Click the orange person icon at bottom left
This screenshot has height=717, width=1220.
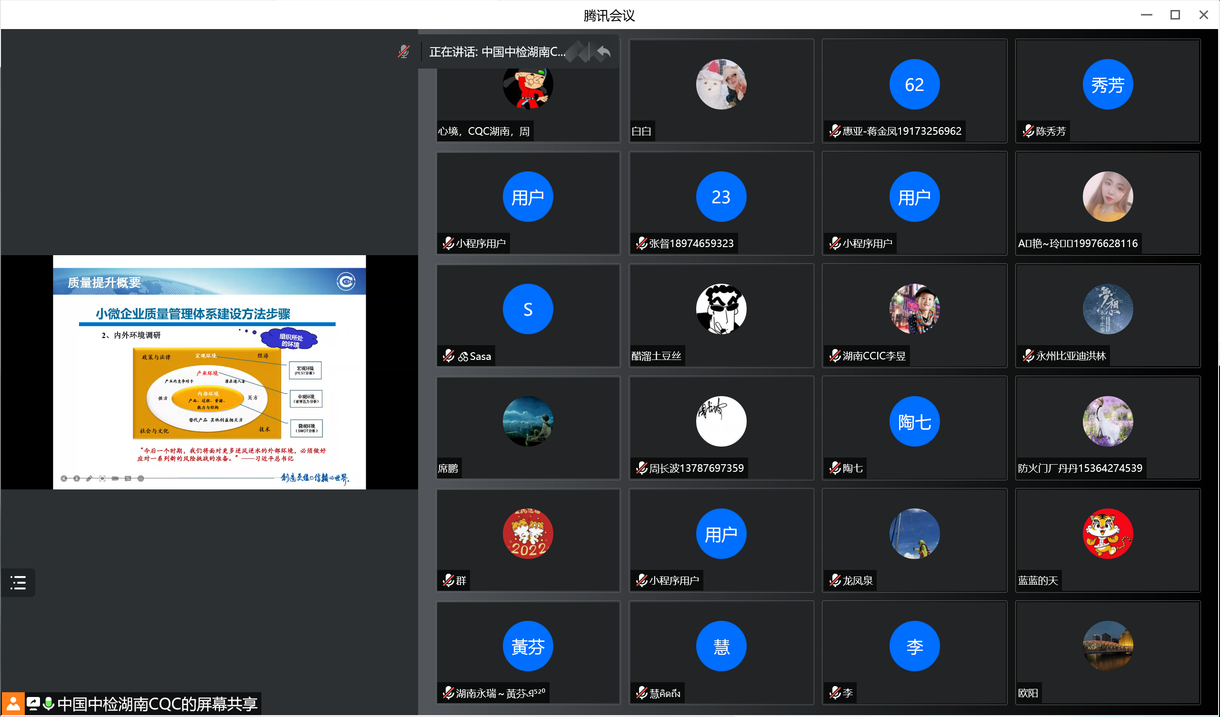click(13, 704)
